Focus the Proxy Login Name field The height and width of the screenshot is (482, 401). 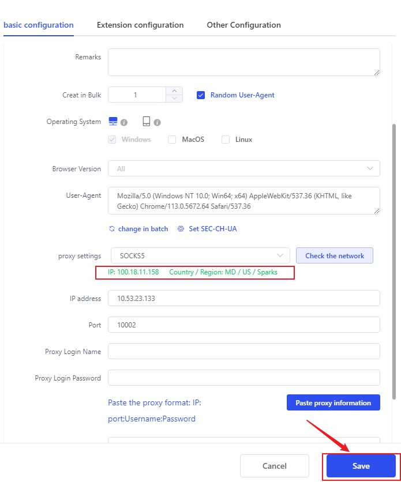(x=244, y=351)
